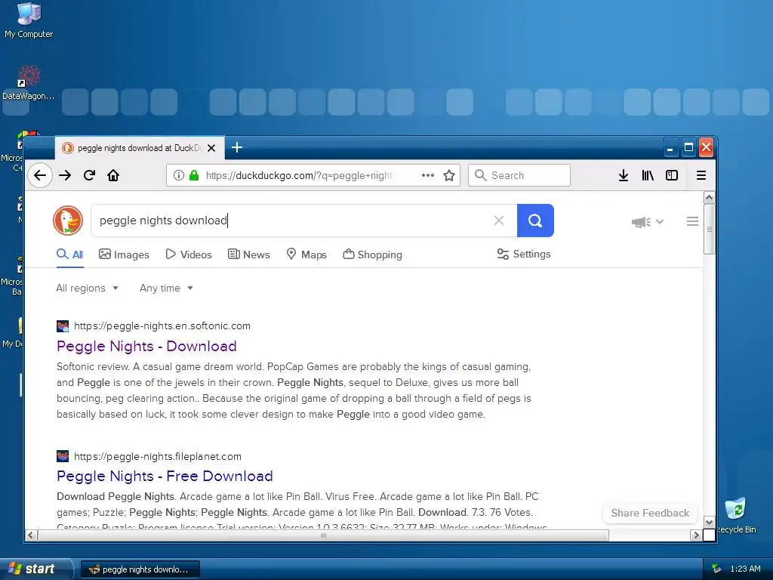Click the vertical scrollbar down arrow

point(709,523)
